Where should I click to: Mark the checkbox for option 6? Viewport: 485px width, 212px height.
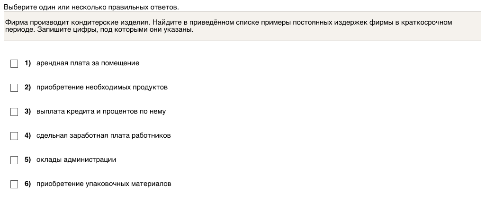pyautogui.click(x=14, y=184)
